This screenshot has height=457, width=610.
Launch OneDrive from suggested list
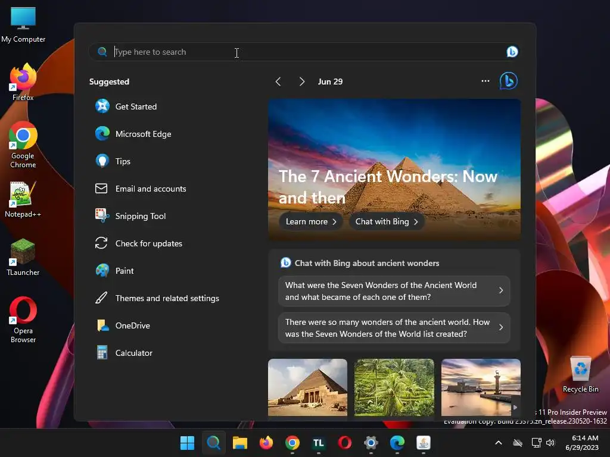point(123,325)
